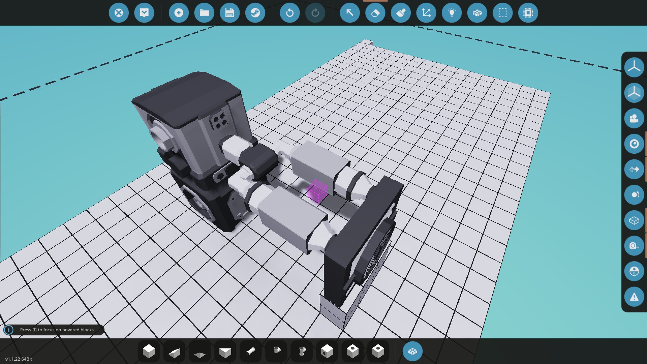This screenshot has width=647, height=364.
Task: Click the arrow pointer select tool
Action: point(350,13)
